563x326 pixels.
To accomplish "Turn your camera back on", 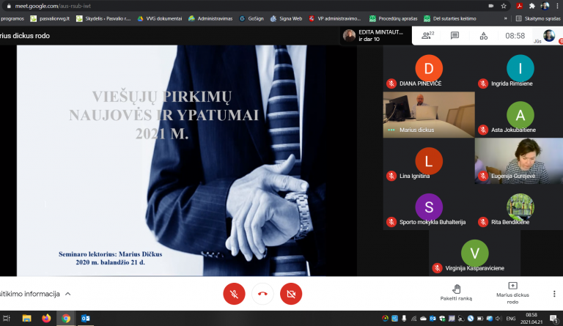I will point(291,294).
